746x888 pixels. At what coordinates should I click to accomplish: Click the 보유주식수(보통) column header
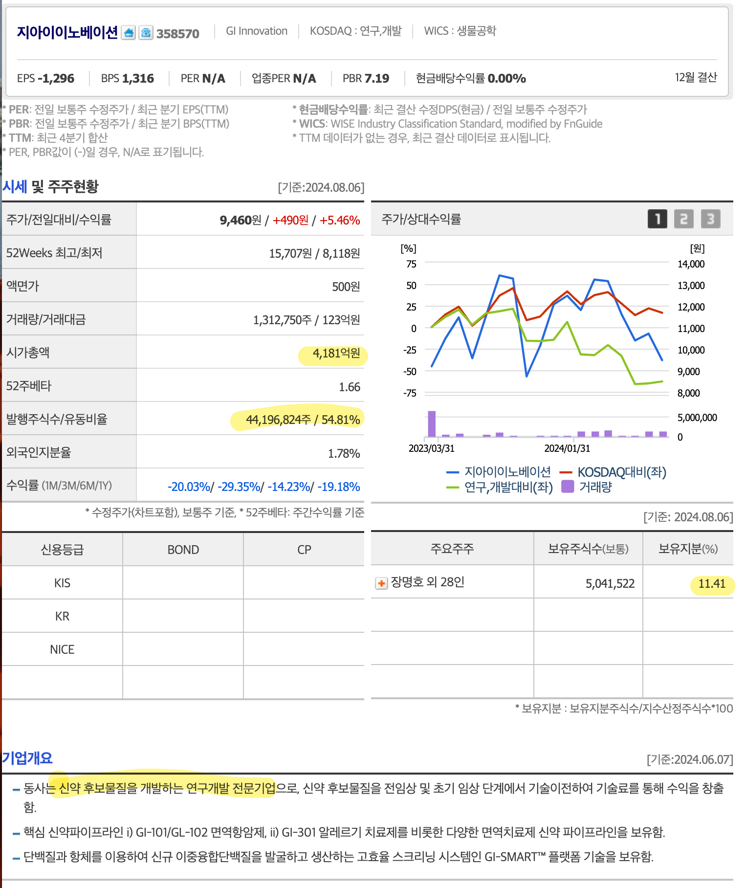(588, 549)
